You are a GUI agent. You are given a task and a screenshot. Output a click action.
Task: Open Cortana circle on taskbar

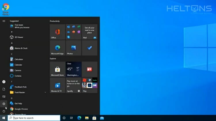pyautogui.click(x=64, y=118)
